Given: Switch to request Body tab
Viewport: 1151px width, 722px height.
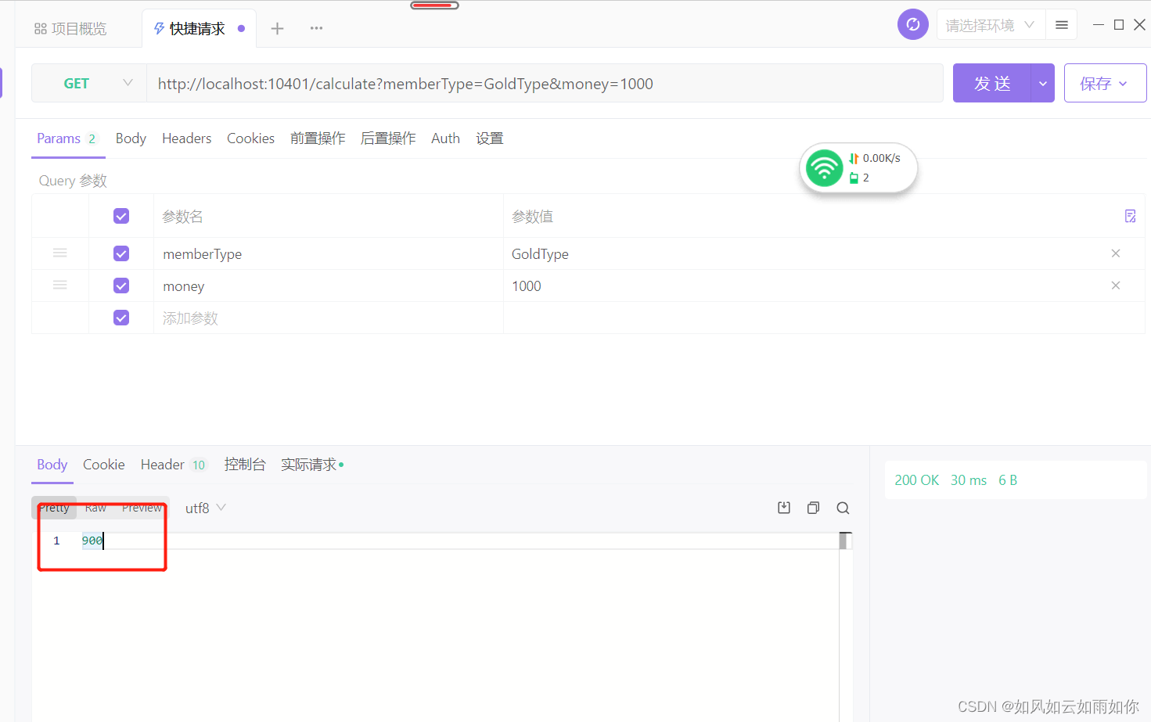Looking at the screenshot, I should pyautogui.click(x=131, y=138).
